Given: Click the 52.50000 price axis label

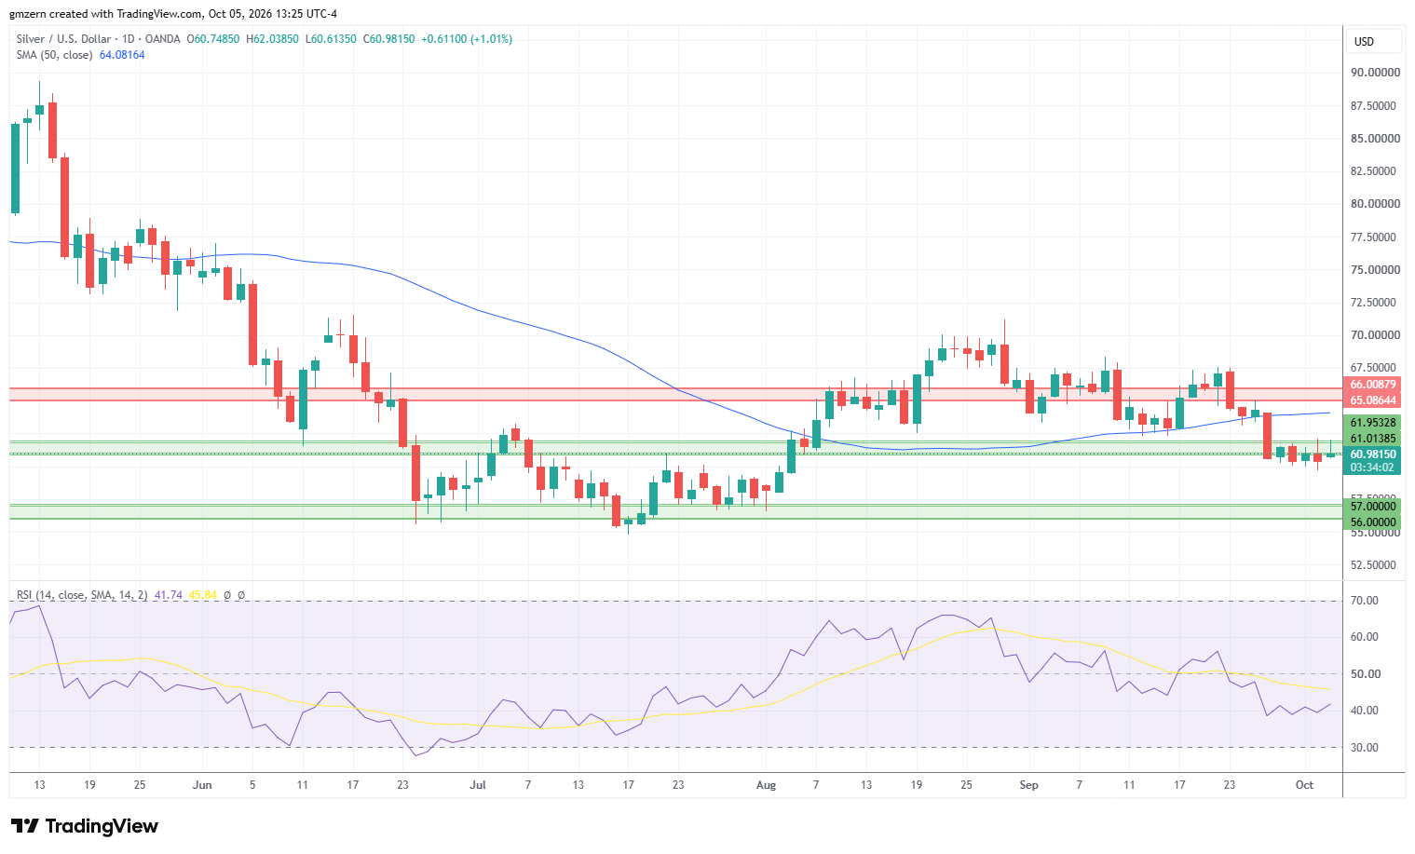Looking at the screenshot, I should [1375, 565].
